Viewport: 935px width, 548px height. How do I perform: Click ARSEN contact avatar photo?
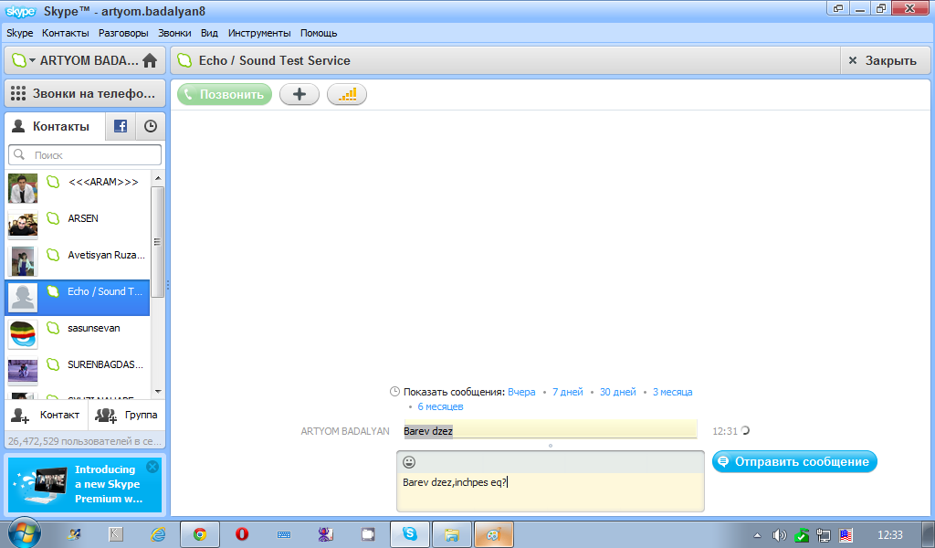coord(23,225)
